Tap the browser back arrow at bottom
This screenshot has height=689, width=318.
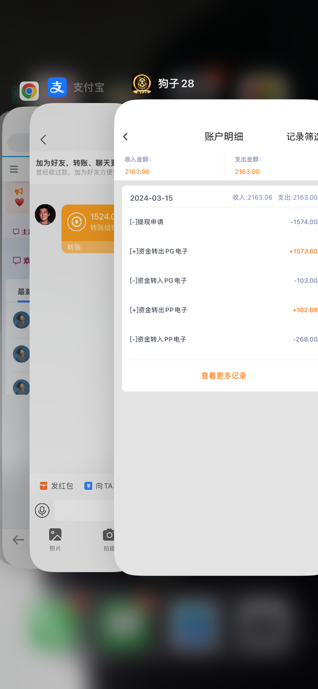point(18,540)
